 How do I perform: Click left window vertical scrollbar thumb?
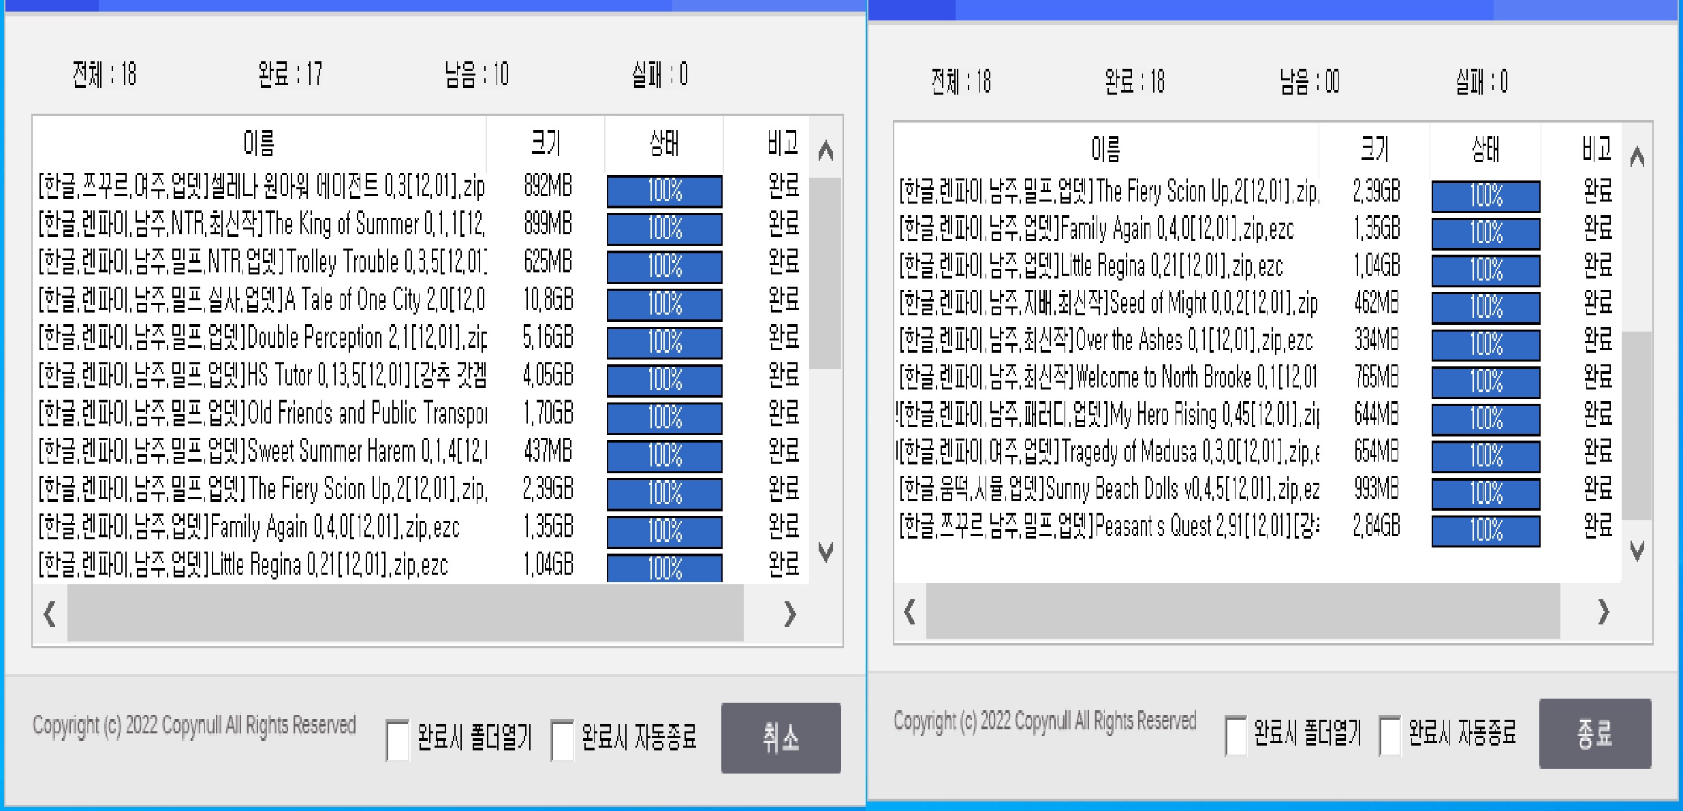click(825, 272)
